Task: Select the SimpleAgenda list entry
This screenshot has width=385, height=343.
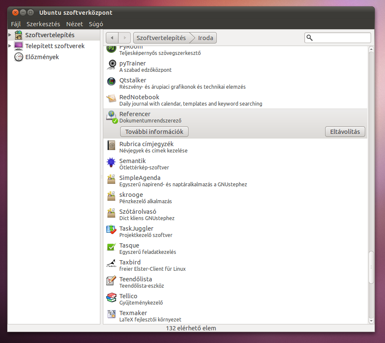Action: point(235,181)
